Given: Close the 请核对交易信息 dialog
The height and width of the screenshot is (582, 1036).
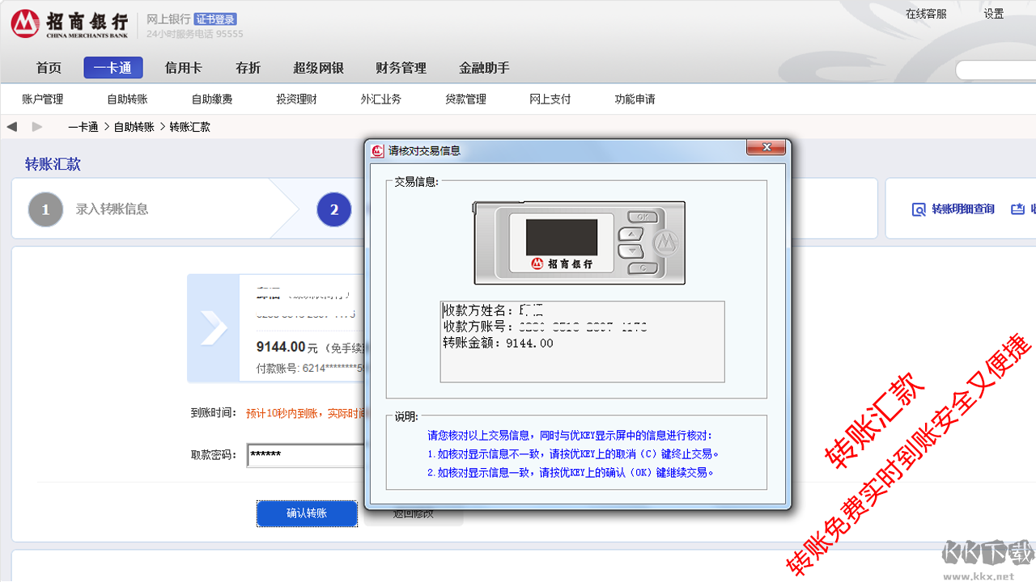Looking at the screenshot, I should pyautogui.click(x=766, y=149).
